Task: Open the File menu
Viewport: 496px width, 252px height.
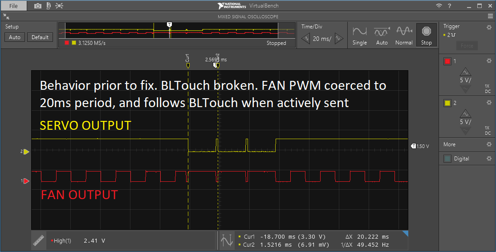Action: click(x=14, y=6)
